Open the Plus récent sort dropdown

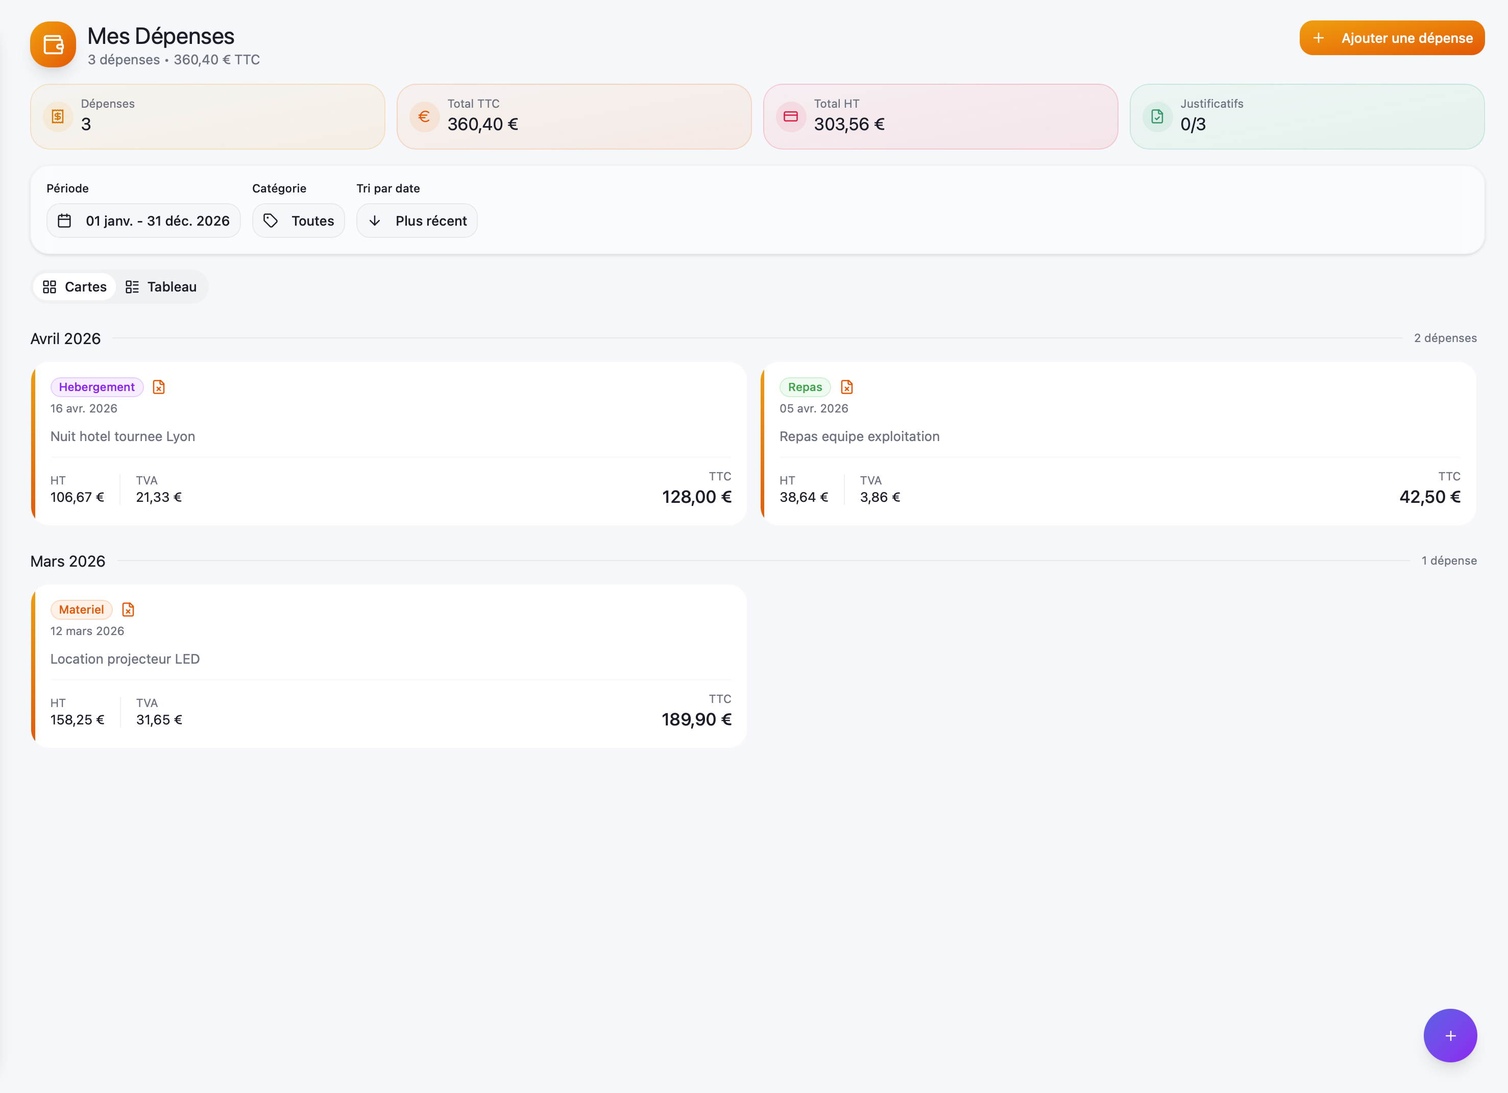pyautogui.click(x=417, y=221)
